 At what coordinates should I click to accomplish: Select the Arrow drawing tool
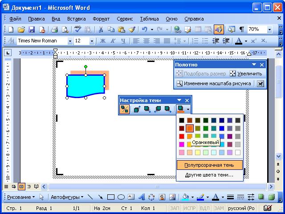(x=100, y=197)
